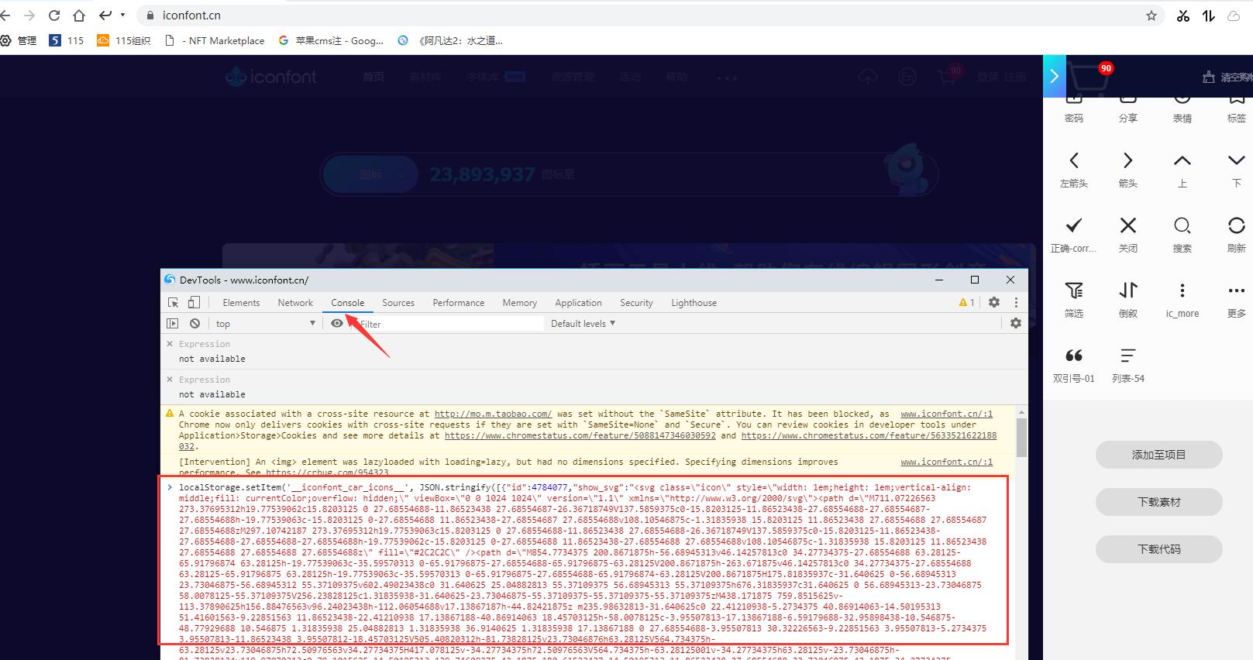This screenshot has height=660, width=1253.
Task: Click the browser back arrow
Action: [5, 15]
